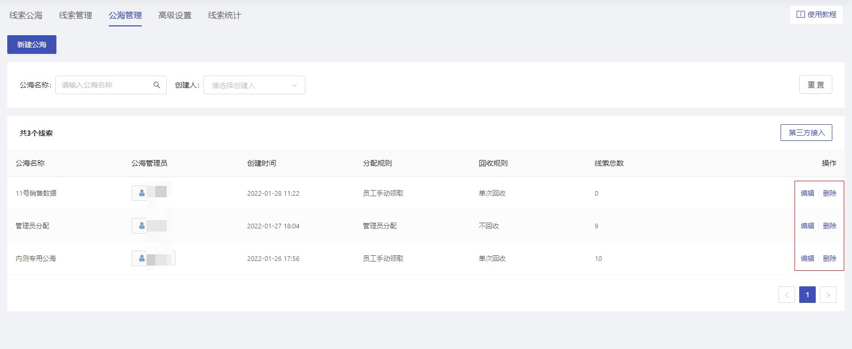
Task: Click the 重置 button
Action: [x=816, y=84]
